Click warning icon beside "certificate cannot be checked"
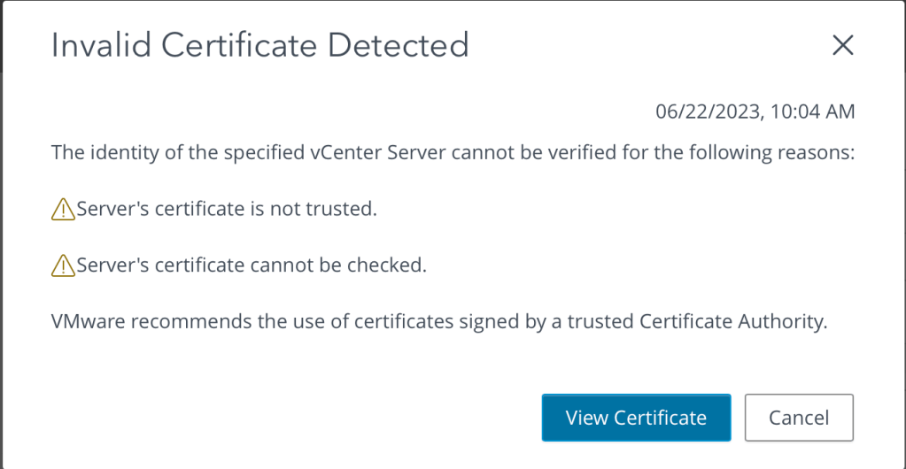 coord(63,265)
